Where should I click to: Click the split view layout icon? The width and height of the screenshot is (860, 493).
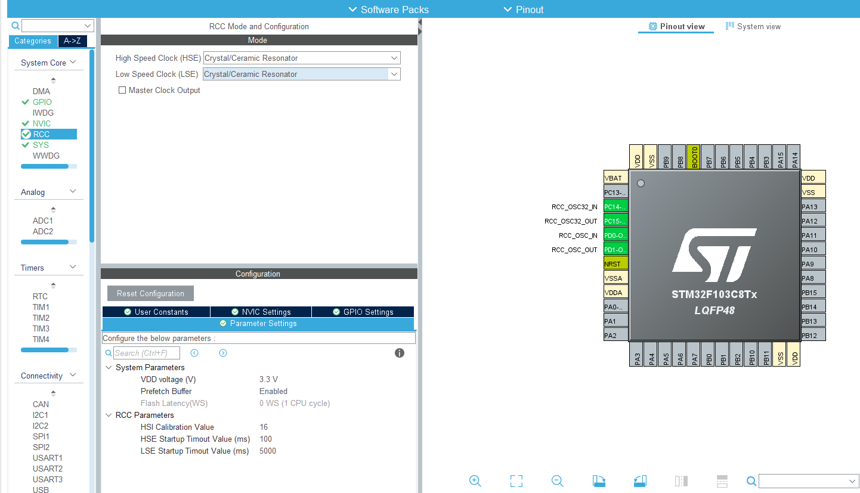pos(722,481)
